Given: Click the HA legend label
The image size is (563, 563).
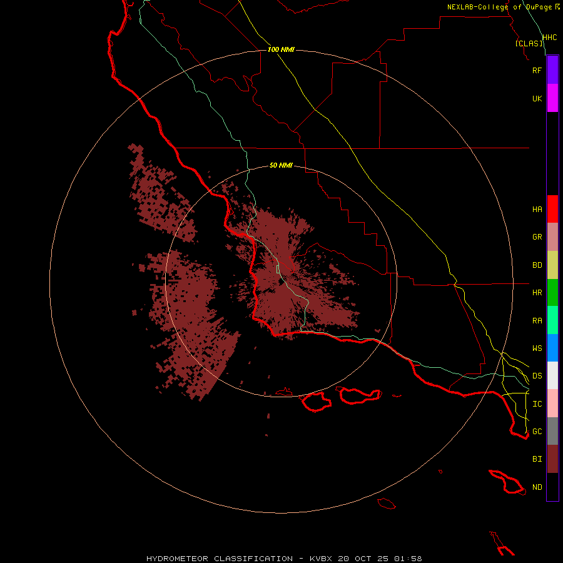Looking at the screenshot, I should pyautogui.click(x=537, y=210).
